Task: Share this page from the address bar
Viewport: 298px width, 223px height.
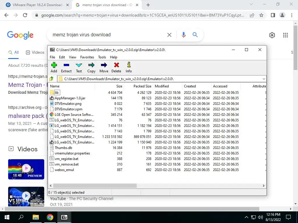Action: tap(252, 15)
